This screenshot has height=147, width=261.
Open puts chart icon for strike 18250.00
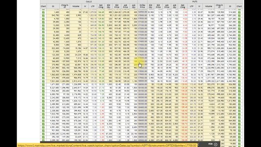(239, 98)
